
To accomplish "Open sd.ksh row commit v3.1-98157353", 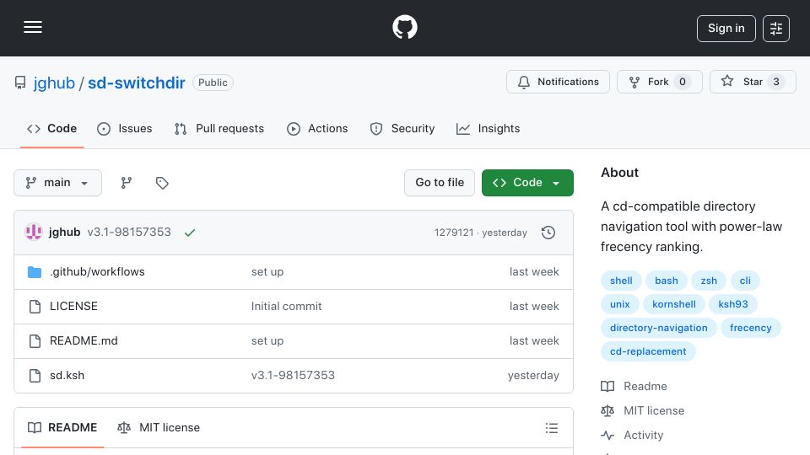I will pos(293,376).
